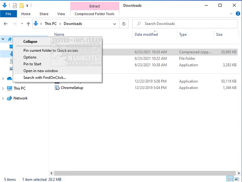The height and width of the screenshot is (182, 242).
Task: Click the horizontal scrollbar right arrow
Action: [x=239, y=173]
